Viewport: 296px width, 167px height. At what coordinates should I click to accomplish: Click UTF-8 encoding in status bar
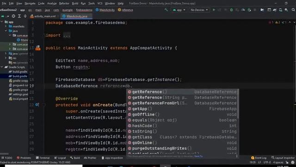[x=267, y=162]
